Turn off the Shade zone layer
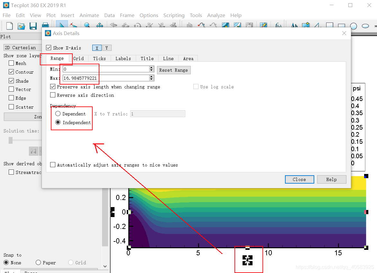The image size is (377, 273). pos(11,80)
